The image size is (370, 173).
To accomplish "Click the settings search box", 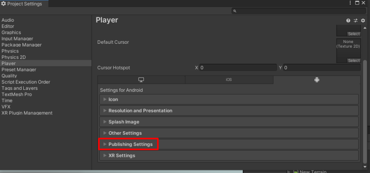I will [299, 11].
